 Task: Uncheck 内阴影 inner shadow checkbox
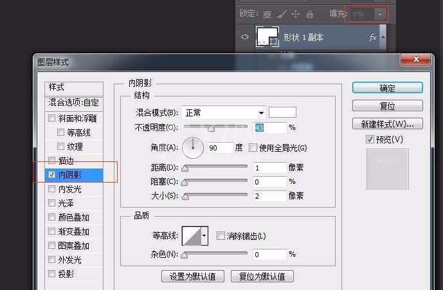pyautogui.click(x=51, y=175)
